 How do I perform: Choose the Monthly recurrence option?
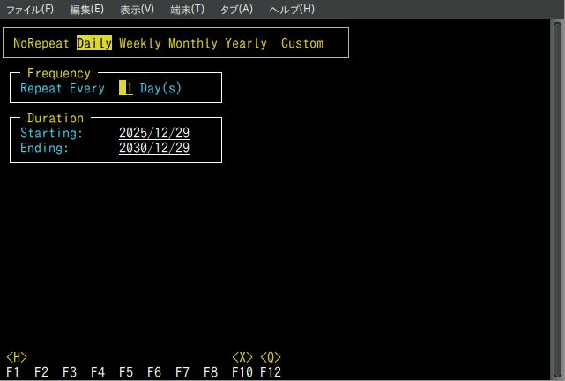[192, 43]
